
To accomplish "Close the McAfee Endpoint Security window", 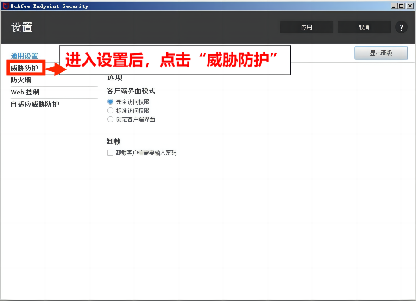I will [410, 6].
